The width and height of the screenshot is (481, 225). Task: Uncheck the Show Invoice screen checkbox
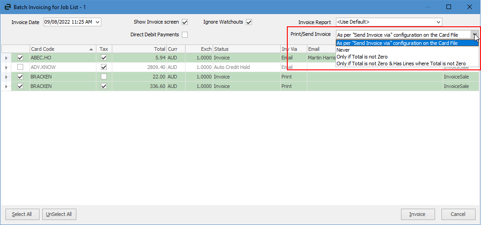pyautogui.click(x=185, y=22)
